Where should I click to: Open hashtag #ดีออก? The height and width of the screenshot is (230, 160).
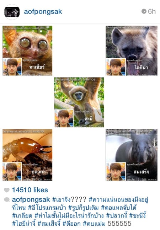(71, 224)
